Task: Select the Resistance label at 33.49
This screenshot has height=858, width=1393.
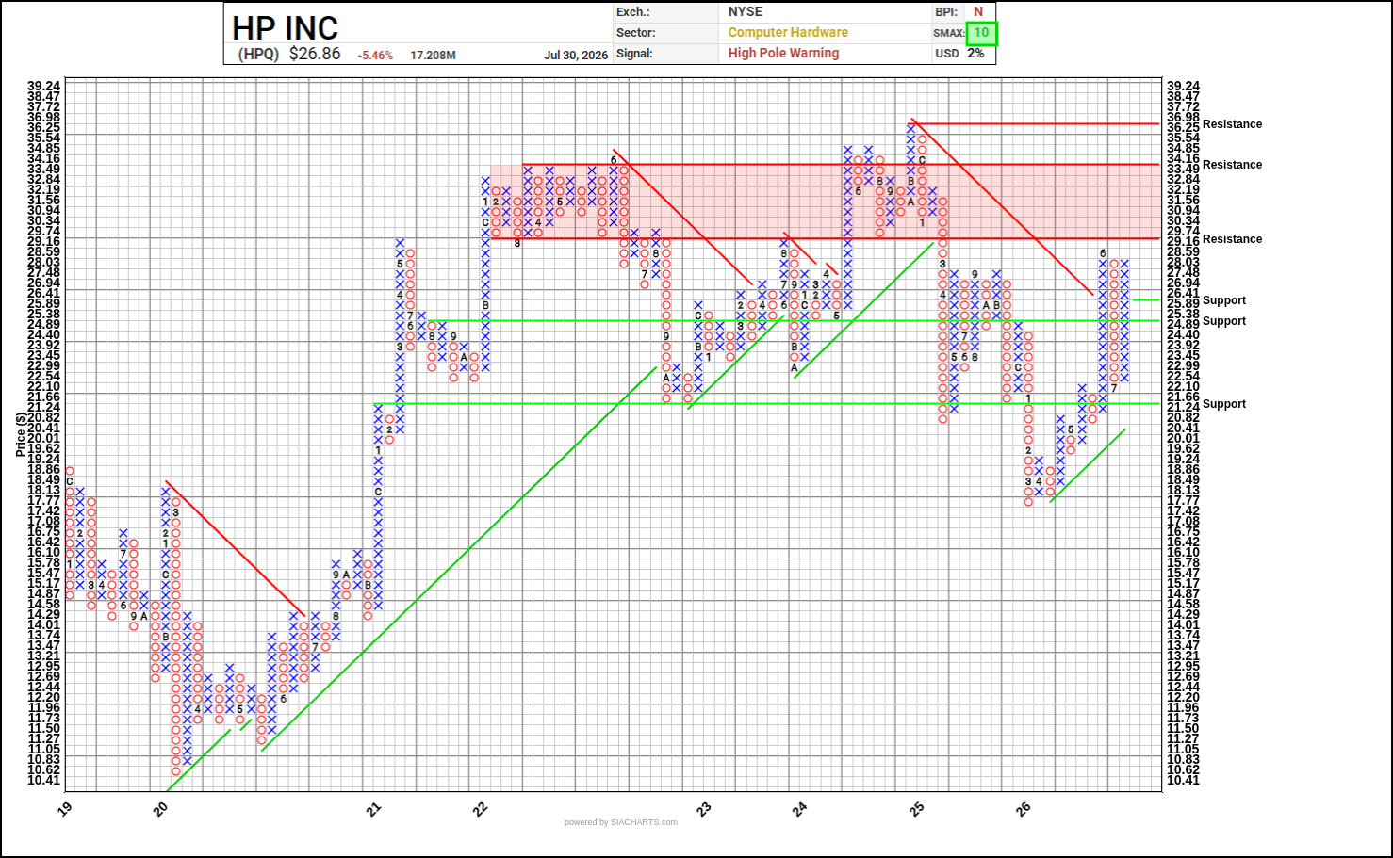Action: point(1232,165)
